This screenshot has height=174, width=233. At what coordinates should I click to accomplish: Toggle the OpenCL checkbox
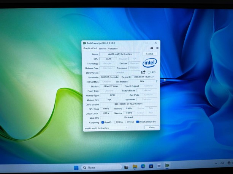pyautogui.click(x=103, y=122)
